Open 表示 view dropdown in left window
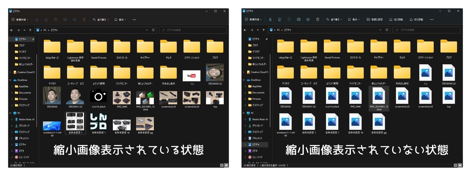 click(121, 19)
